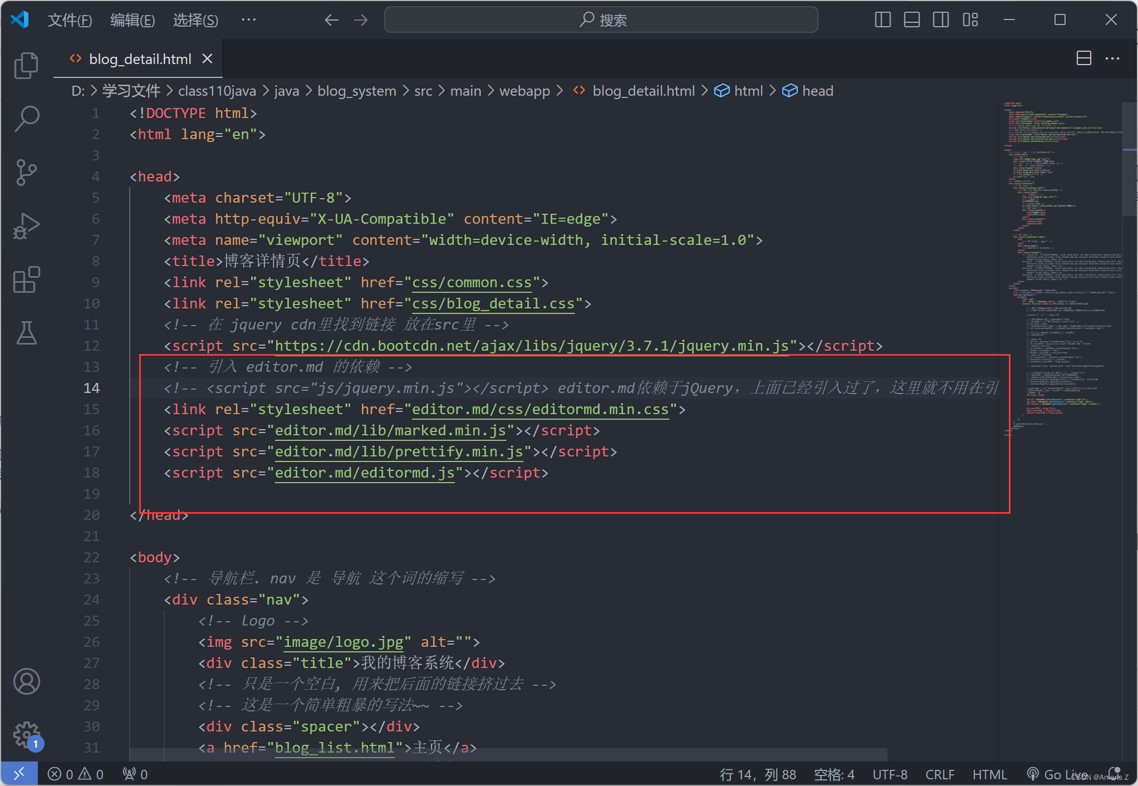Open the Manage gear settings icon

point(26,735)
